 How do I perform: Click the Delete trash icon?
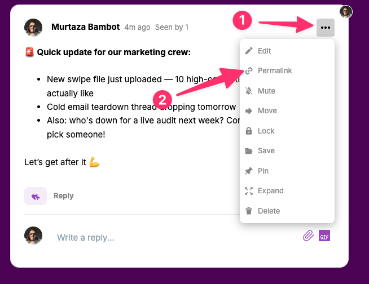pos(248,211)
